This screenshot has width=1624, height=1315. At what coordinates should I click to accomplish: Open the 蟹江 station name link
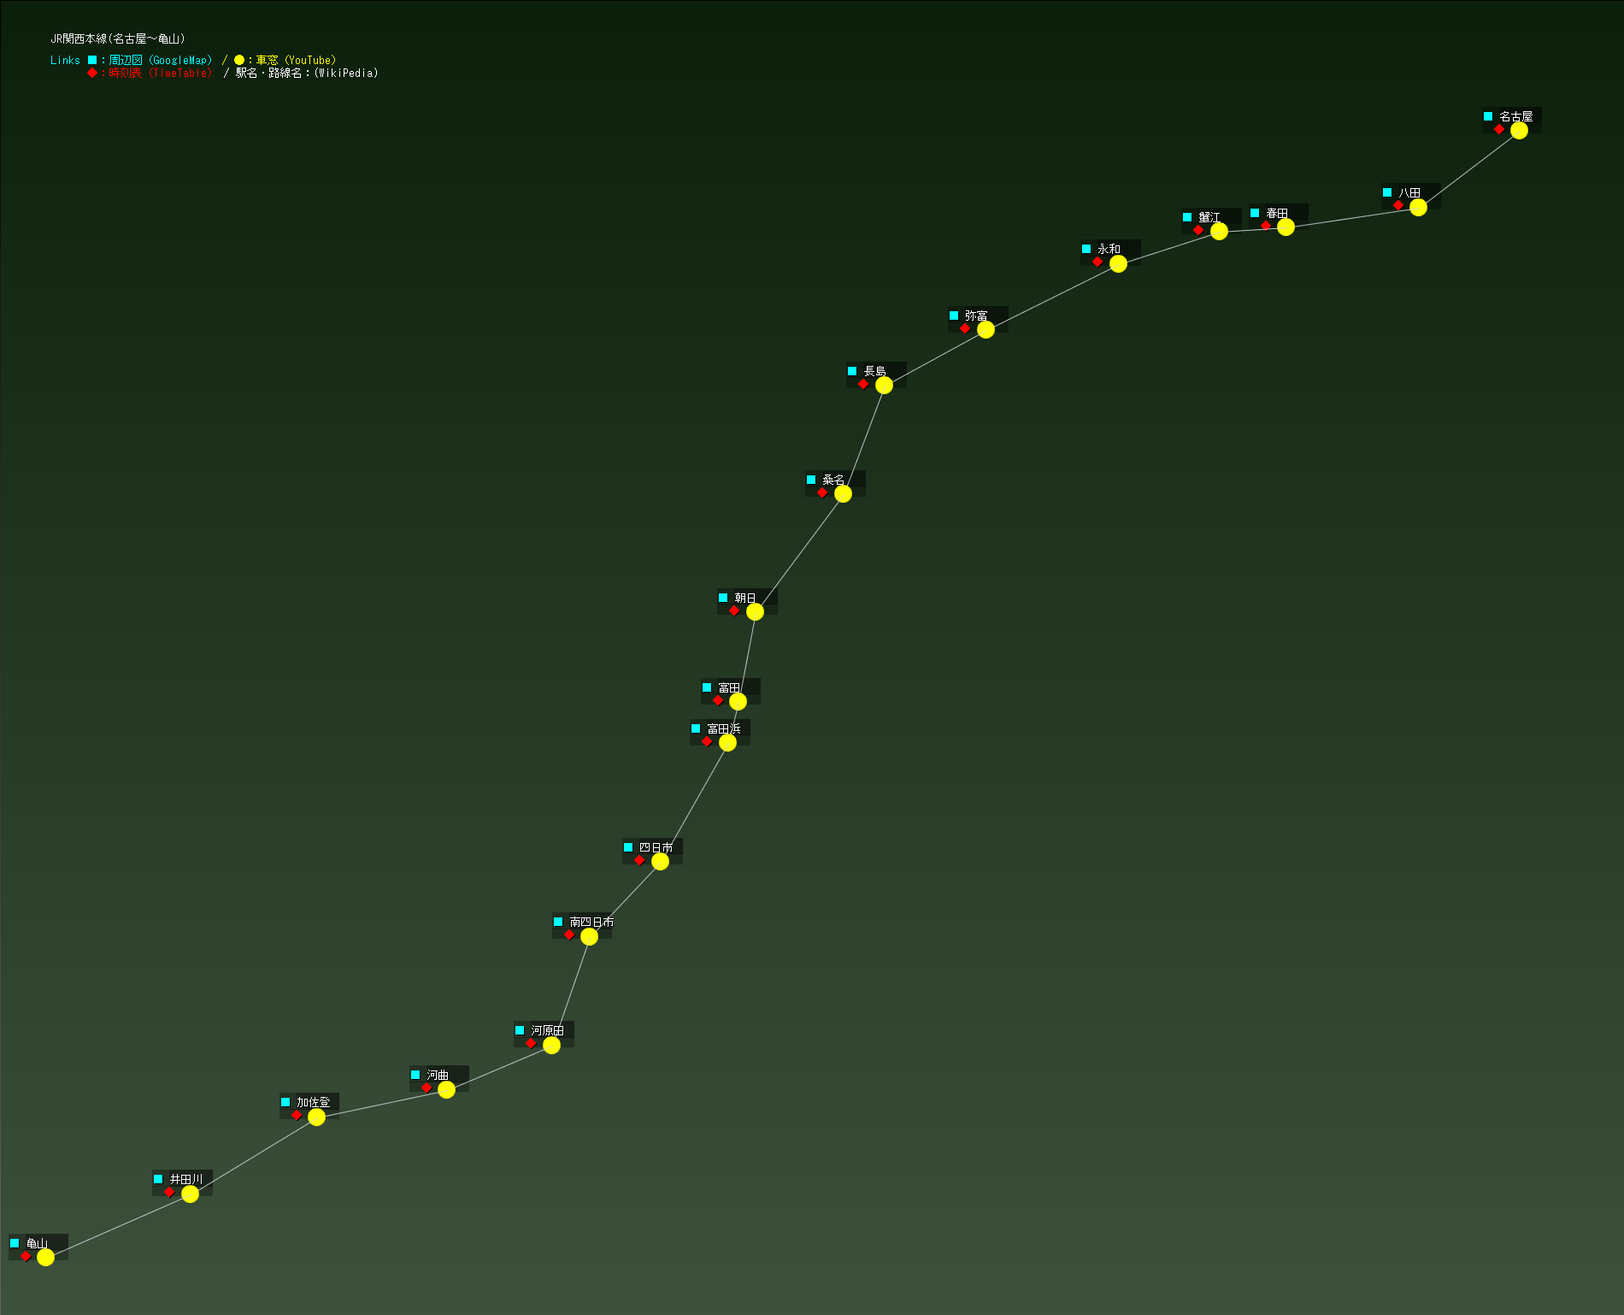click(1209, 217)
